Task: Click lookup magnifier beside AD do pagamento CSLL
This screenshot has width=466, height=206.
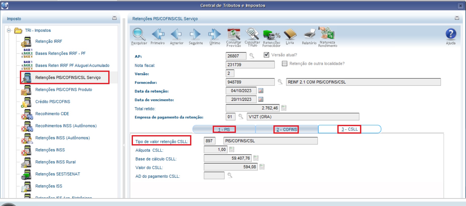Action: point(230,175)
